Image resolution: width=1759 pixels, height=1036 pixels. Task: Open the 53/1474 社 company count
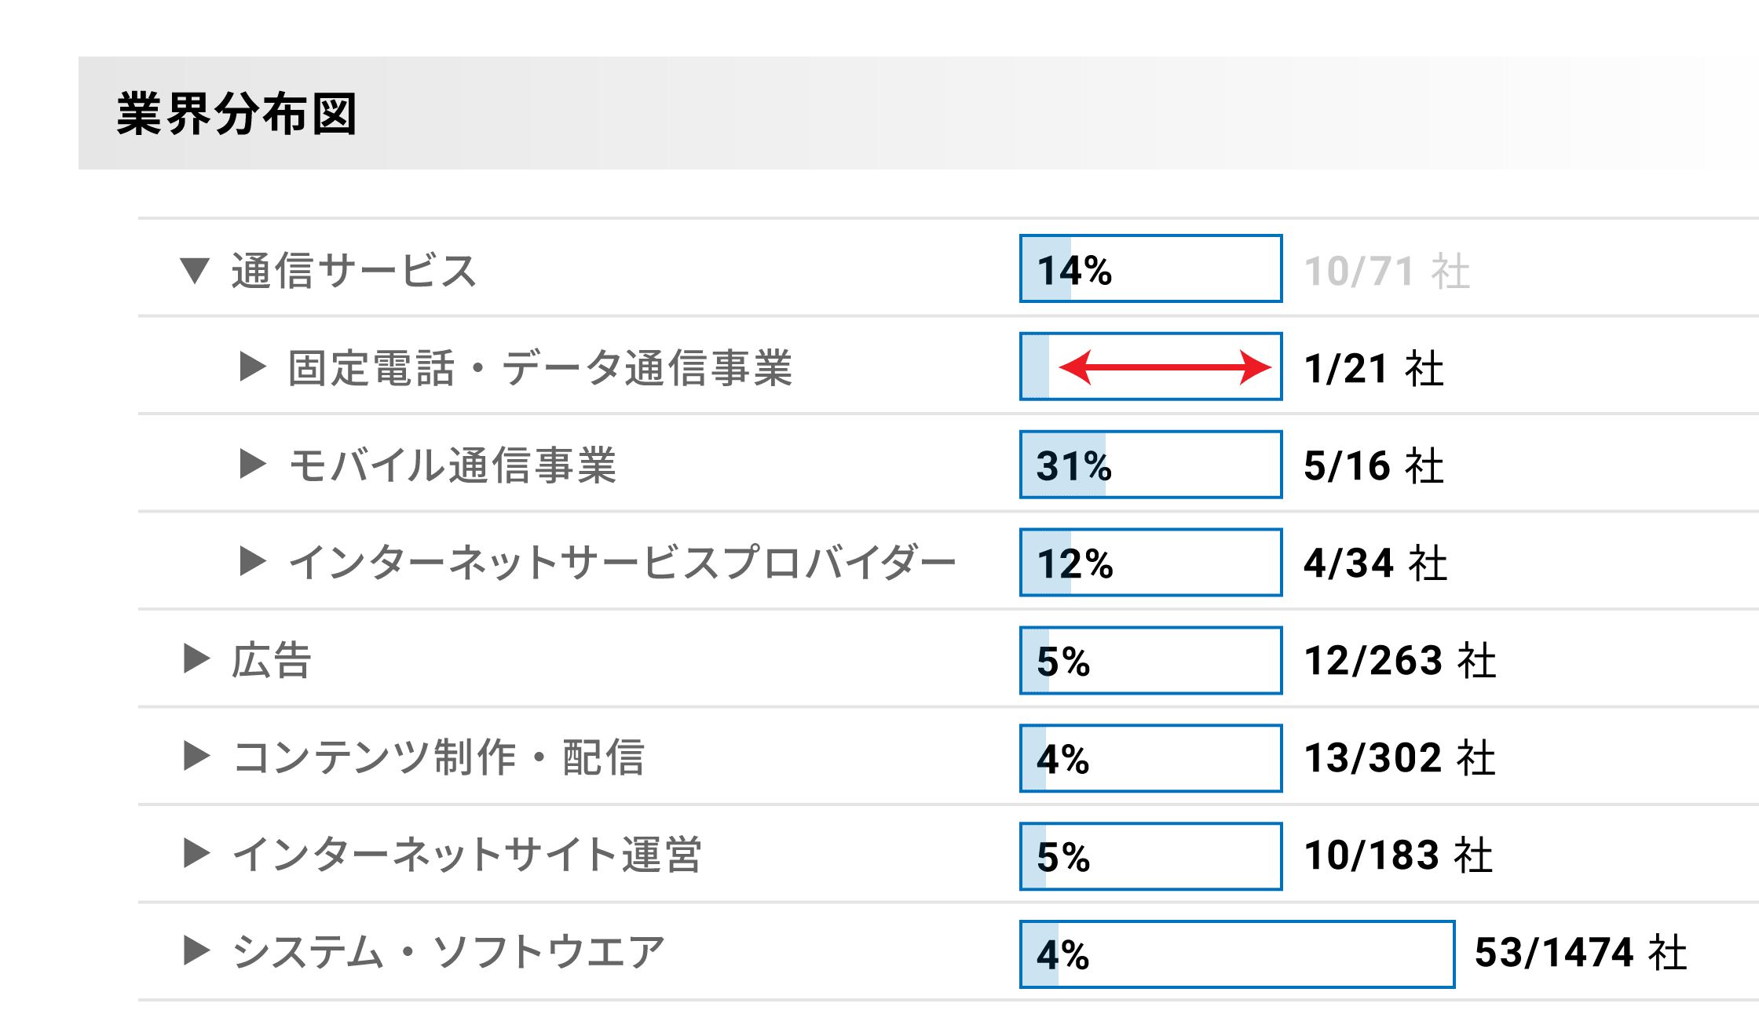tap(1581, 952)
